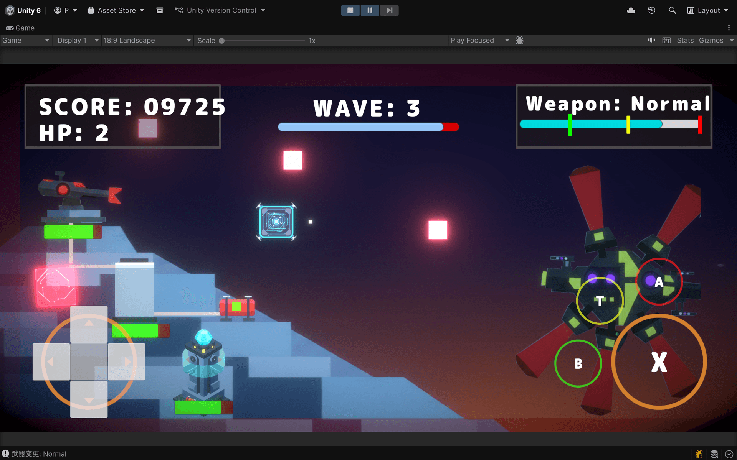This screenshot has width=737, height=460.
Task: Open the editor search magnifier
Action: (672, 10)
